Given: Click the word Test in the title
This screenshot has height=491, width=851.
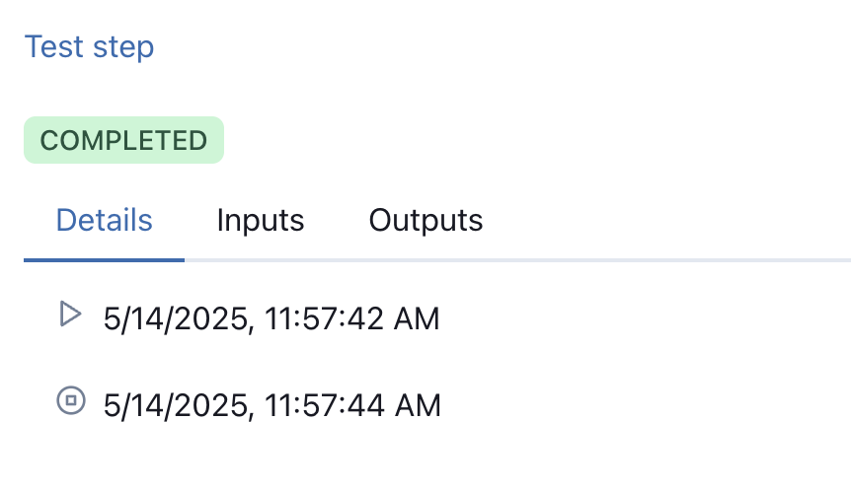Looking at the screenshot, I should click(x=54, y=46).
